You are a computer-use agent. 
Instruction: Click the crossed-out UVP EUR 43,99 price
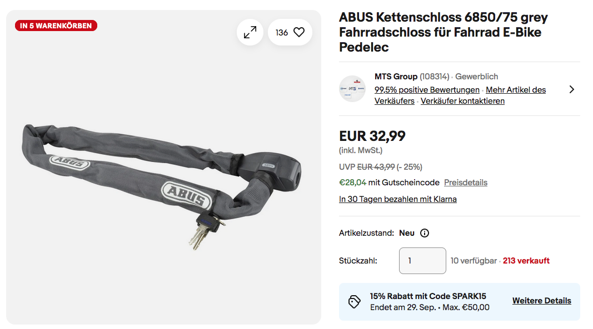[x=375, y=166]
